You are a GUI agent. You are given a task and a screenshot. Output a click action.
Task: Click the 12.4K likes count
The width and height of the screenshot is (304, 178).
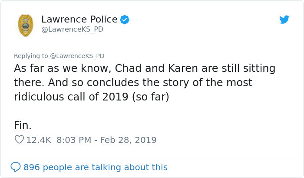39,140
